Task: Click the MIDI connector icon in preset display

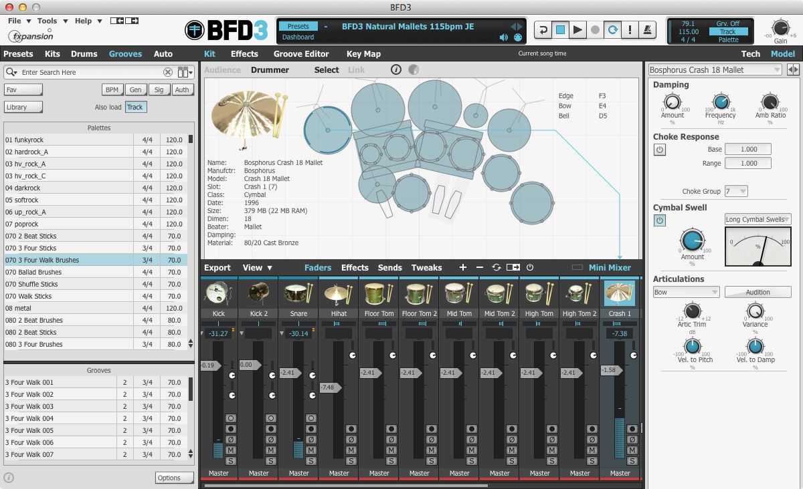Action: click(x=517, y=37)
